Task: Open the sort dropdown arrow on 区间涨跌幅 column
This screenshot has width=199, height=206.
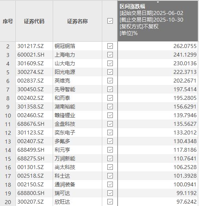Action: [158, 2]
